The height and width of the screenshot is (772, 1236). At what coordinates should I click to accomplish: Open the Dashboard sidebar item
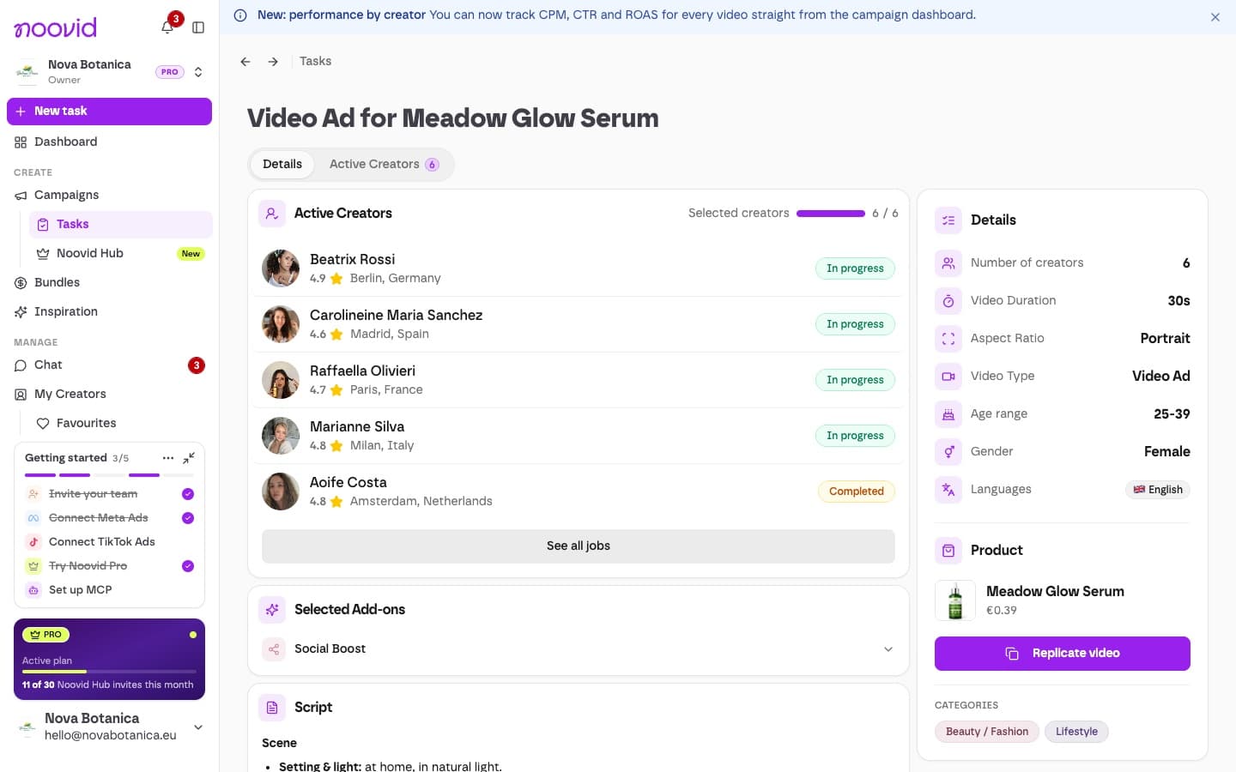tap(109, 142)
